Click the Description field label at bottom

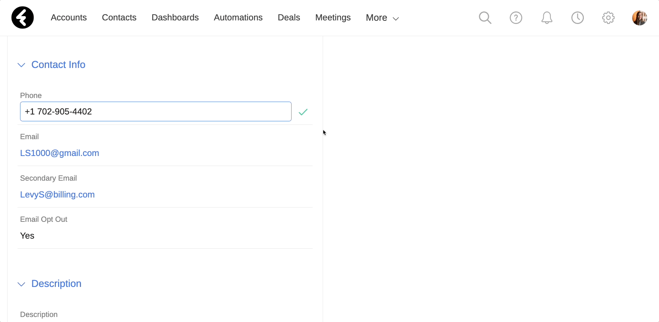(39, 314)
